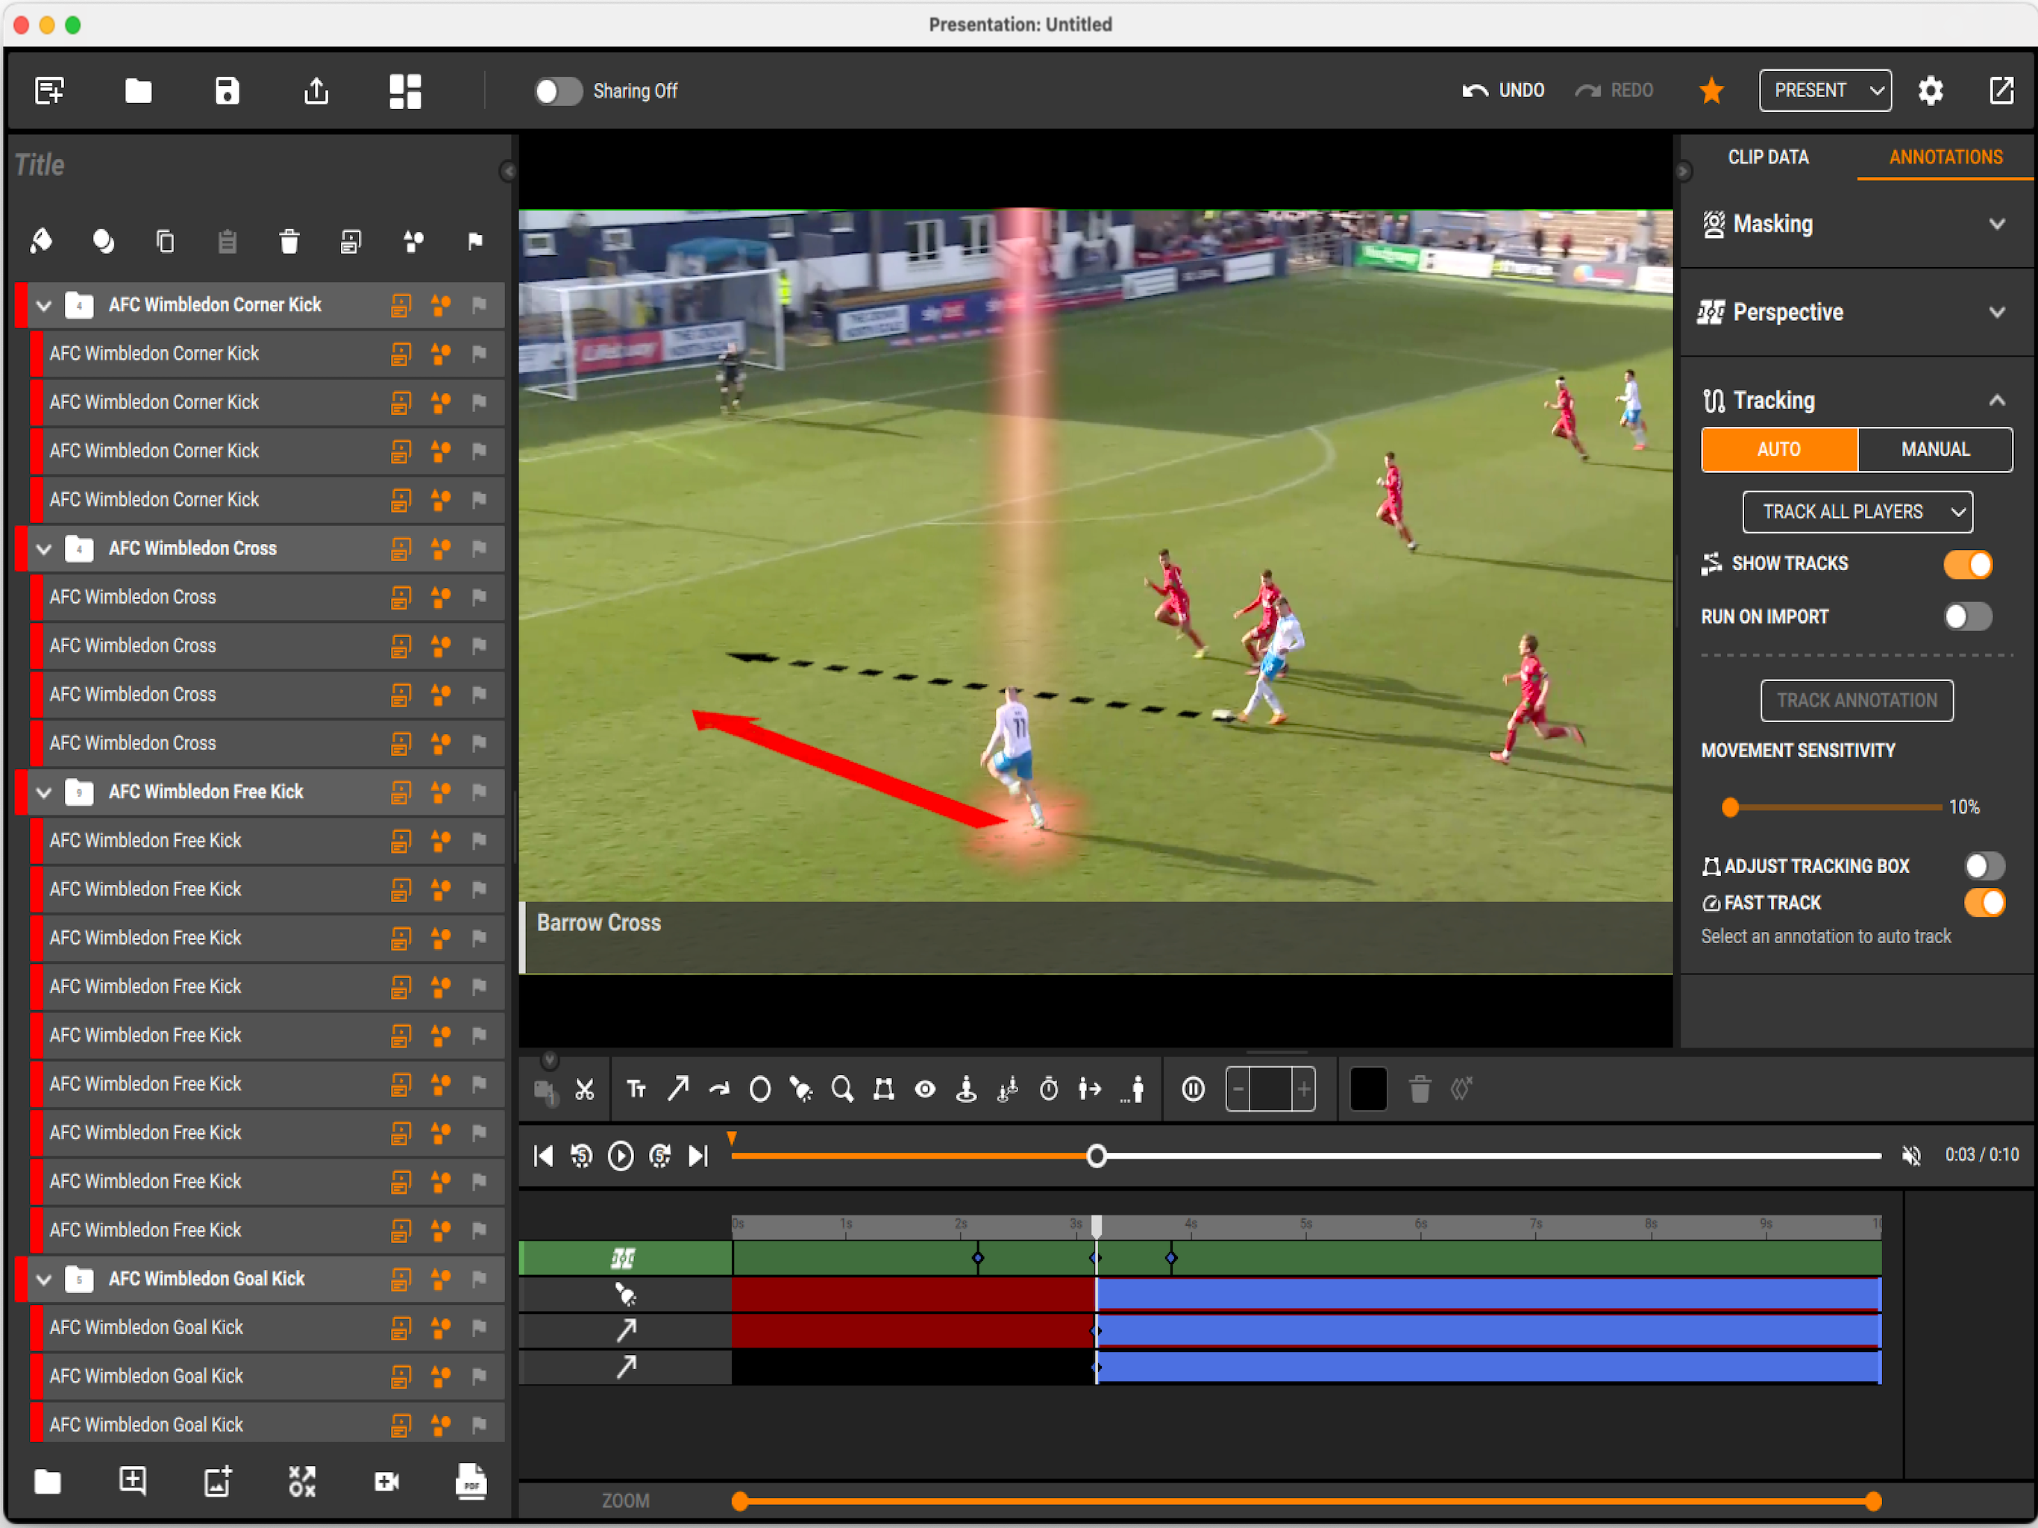Collapse the Tracking section
2038x1528 pixels.
point(1996,400)
